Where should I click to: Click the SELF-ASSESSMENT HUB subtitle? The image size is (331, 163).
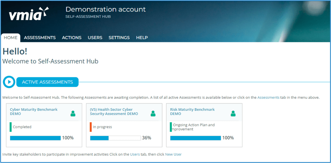click(88, 17)
